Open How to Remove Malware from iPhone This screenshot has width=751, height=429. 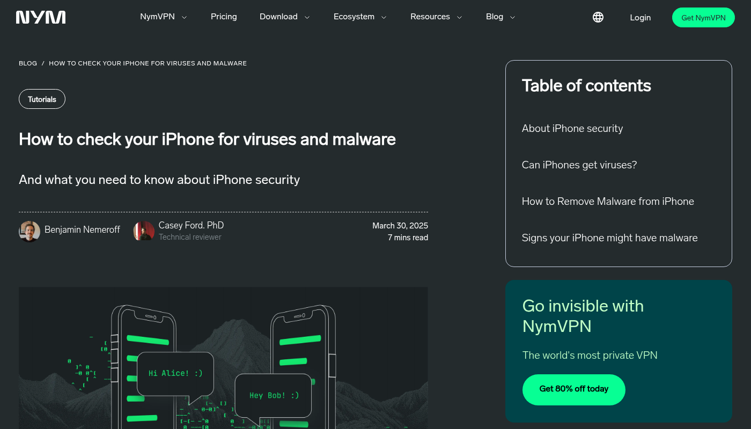point(607,201)
